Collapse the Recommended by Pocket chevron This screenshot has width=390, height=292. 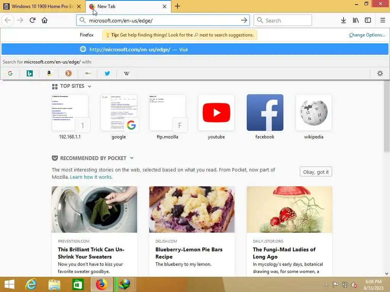[132, 158]
